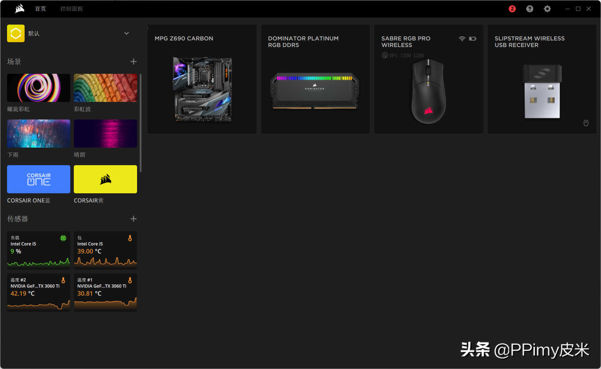Open the help question mark icon
Image resolution: width=601 pixels, height=369 pixels.
tap(530, 9)
